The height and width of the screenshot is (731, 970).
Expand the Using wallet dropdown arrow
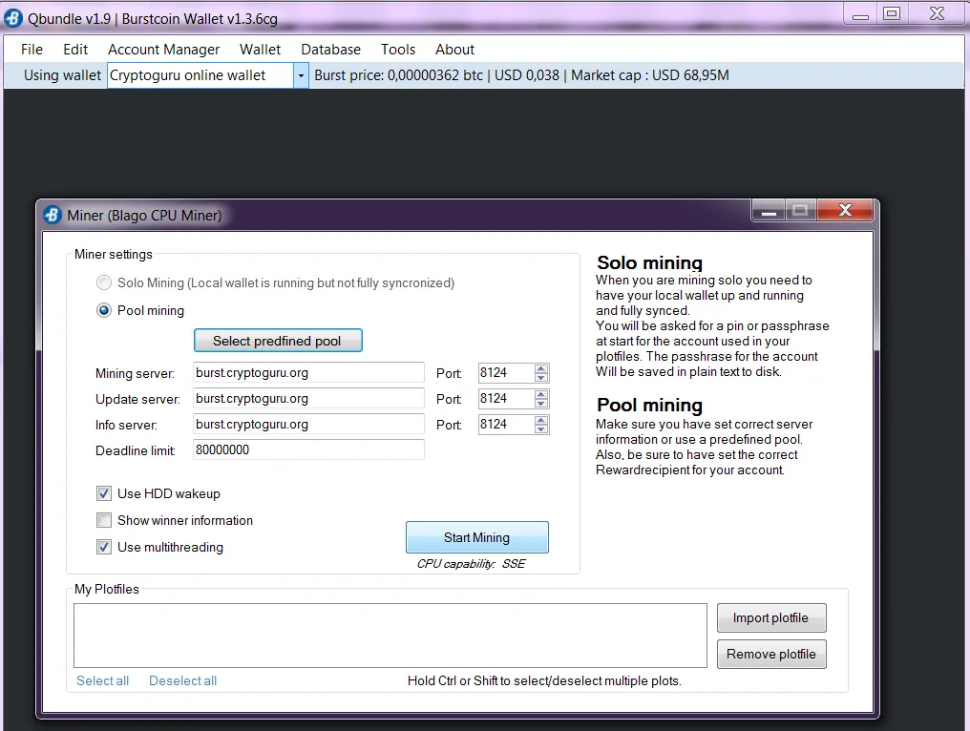click(x=301, y=75)
